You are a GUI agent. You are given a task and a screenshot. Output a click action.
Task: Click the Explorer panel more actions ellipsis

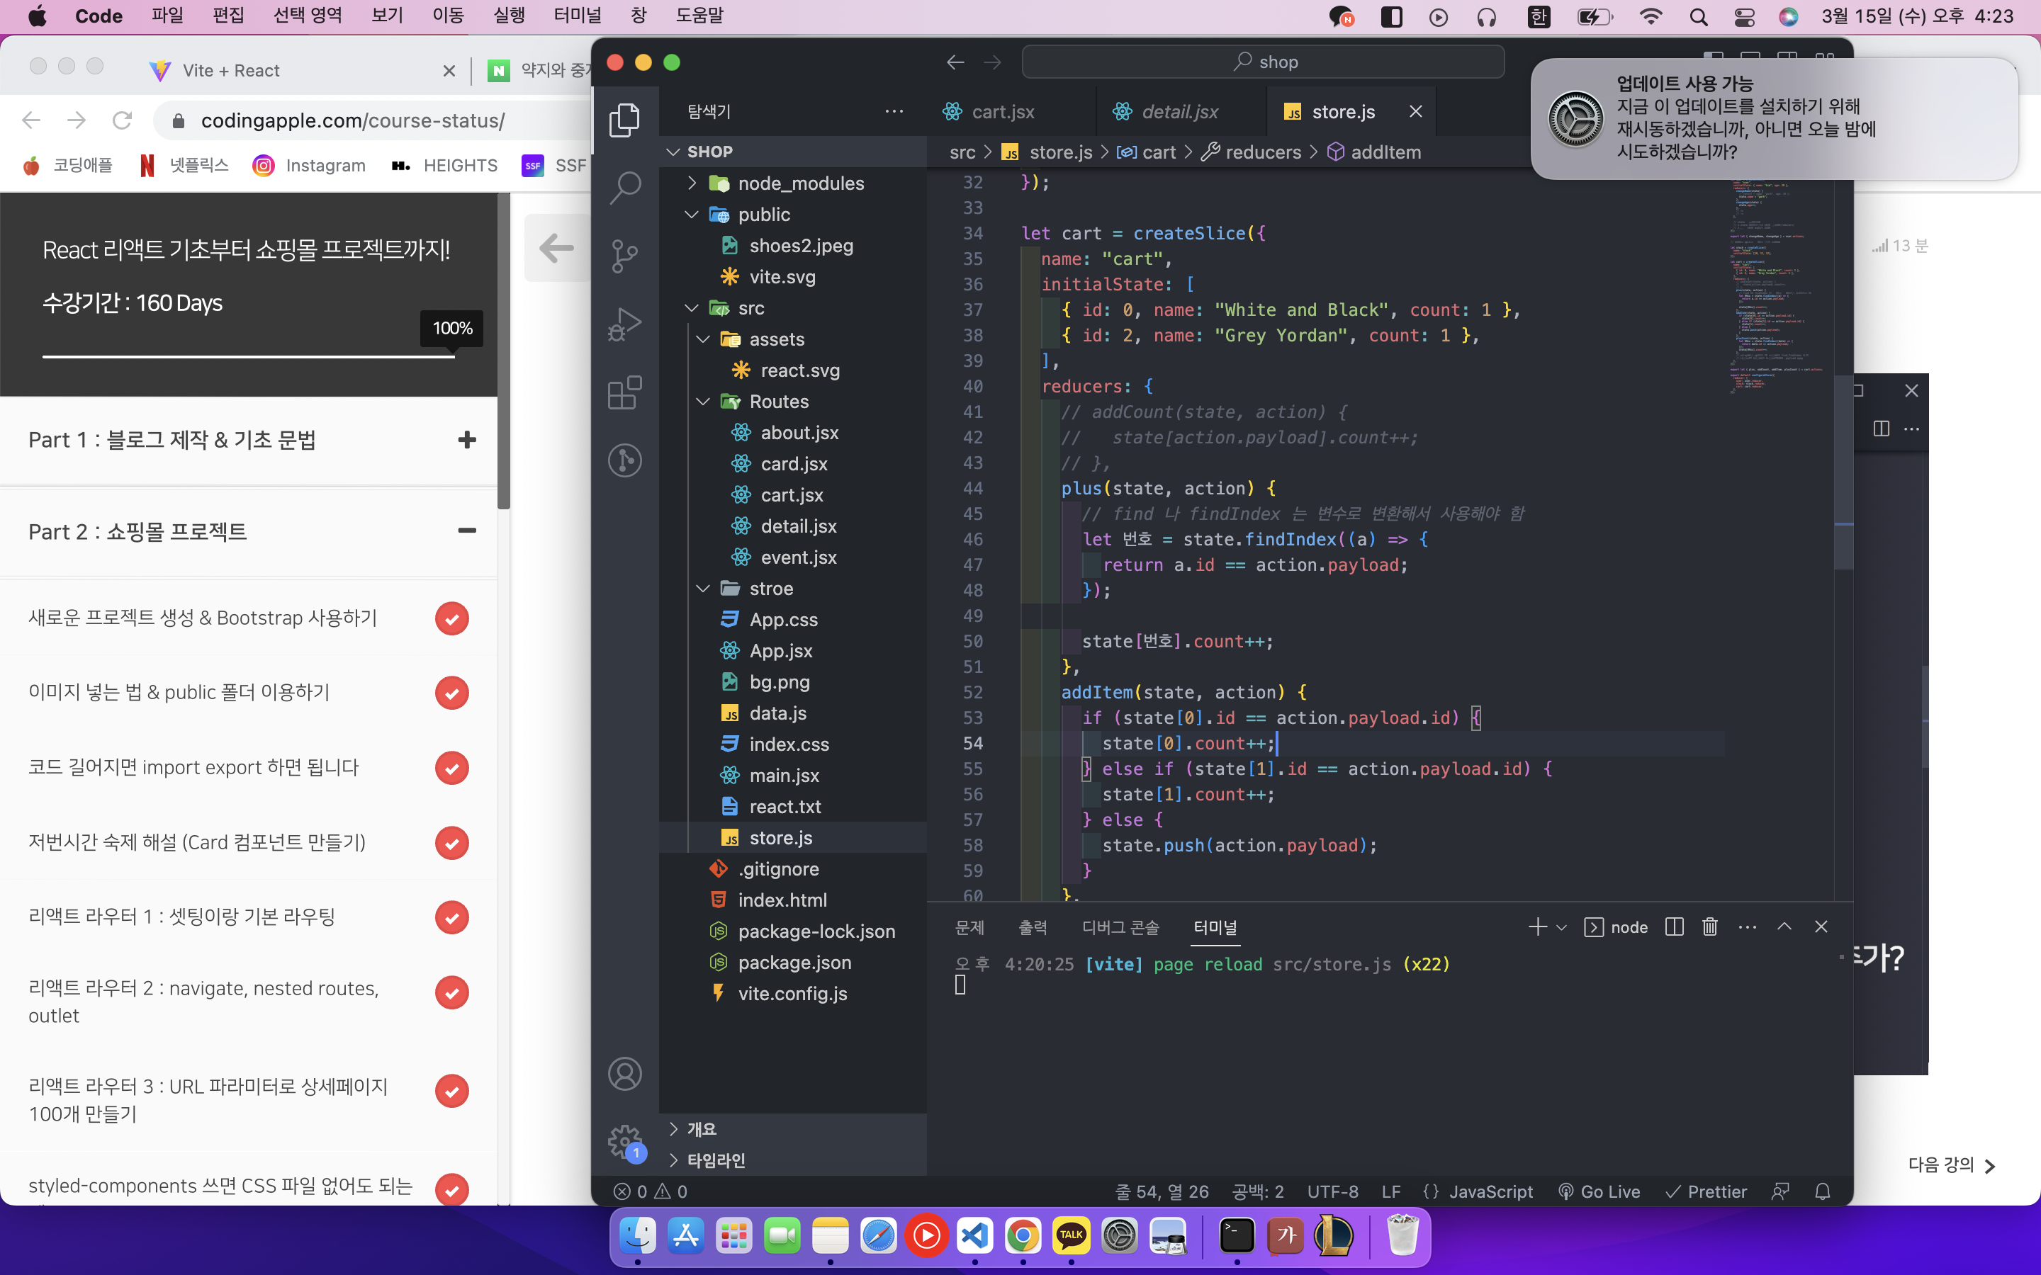pyautogui.click(x=894, y=111)
